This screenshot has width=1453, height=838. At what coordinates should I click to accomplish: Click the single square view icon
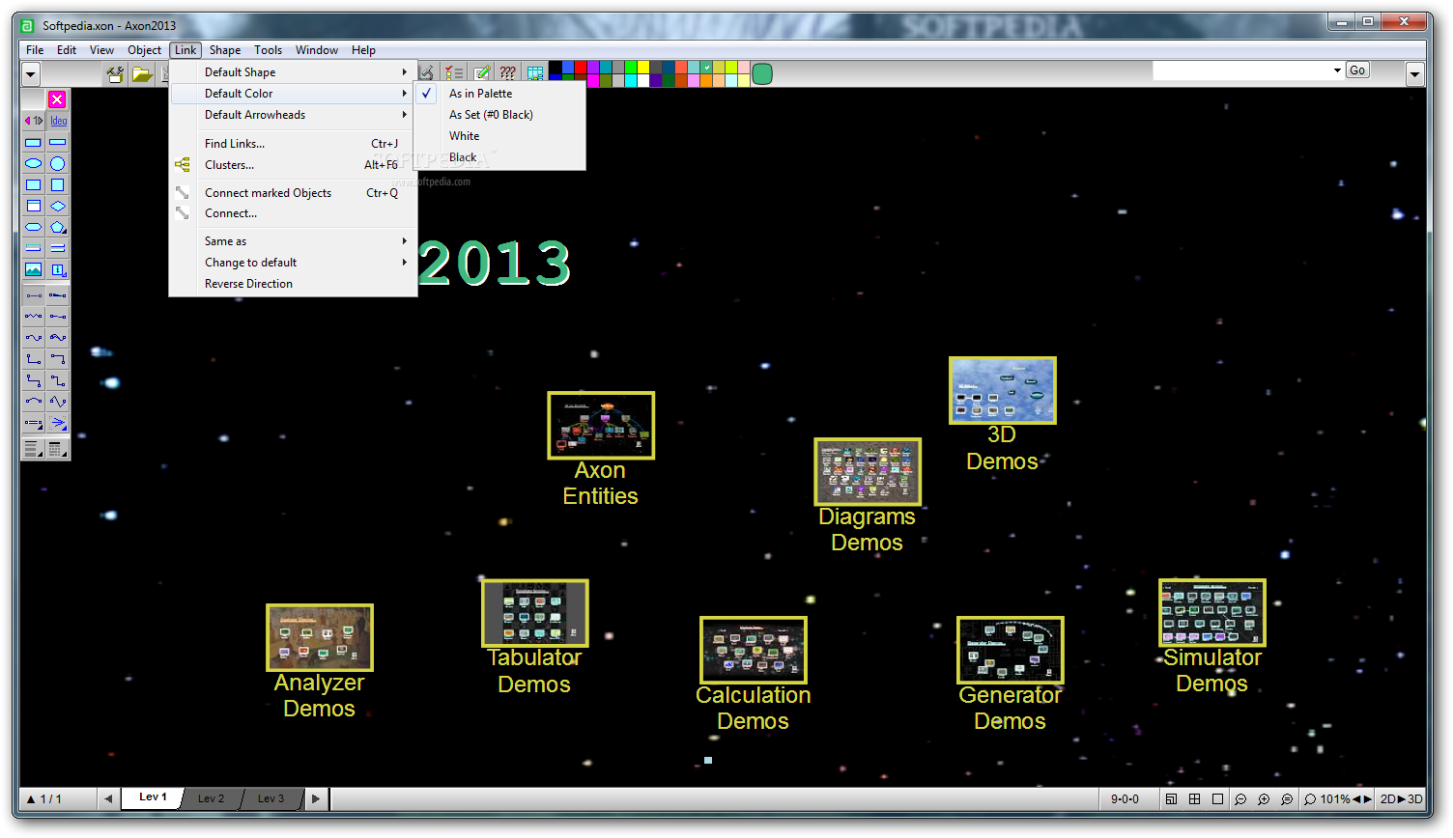click(x=1217, y=799)
